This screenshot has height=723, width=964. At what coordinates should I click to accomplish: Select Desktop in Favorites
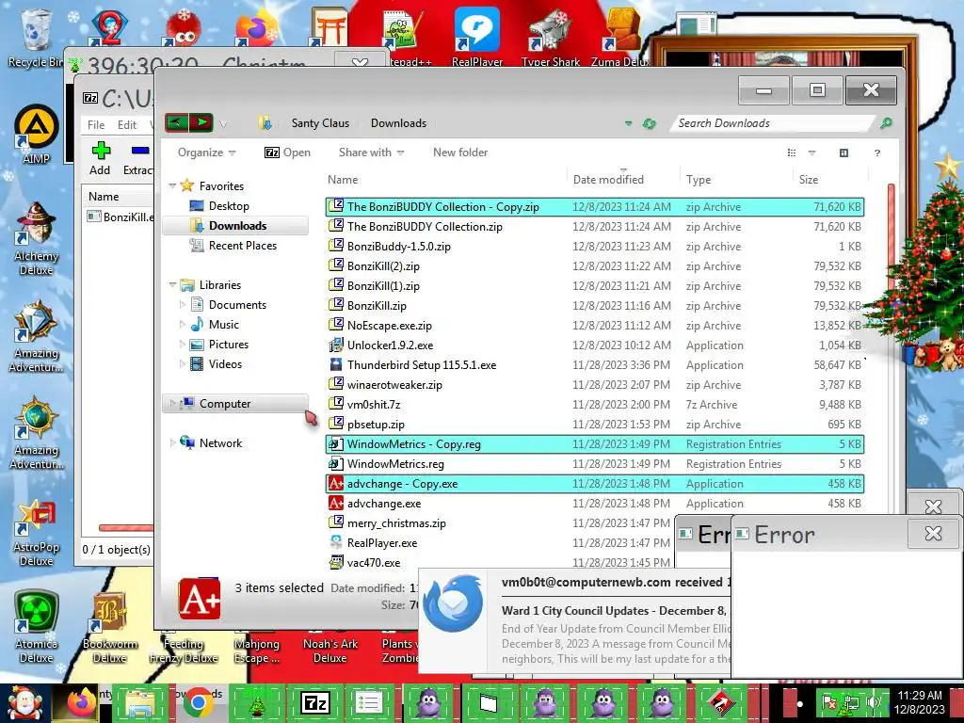[229, 206]
